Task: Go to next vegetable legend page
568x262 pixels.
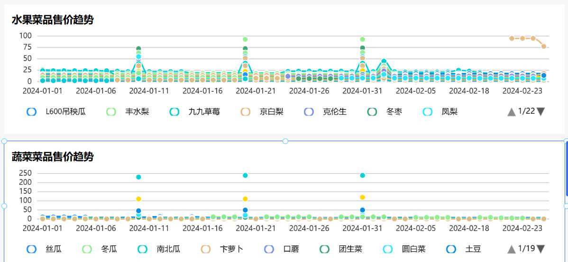Action: pyautogui.click(x=541, y=249)
